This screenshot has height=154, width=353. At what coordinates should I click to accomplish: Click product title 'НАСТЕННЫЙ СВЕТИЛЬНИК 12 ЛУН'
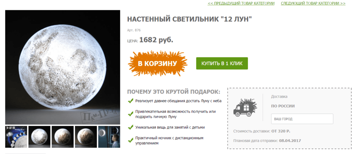tap(189, 19)
